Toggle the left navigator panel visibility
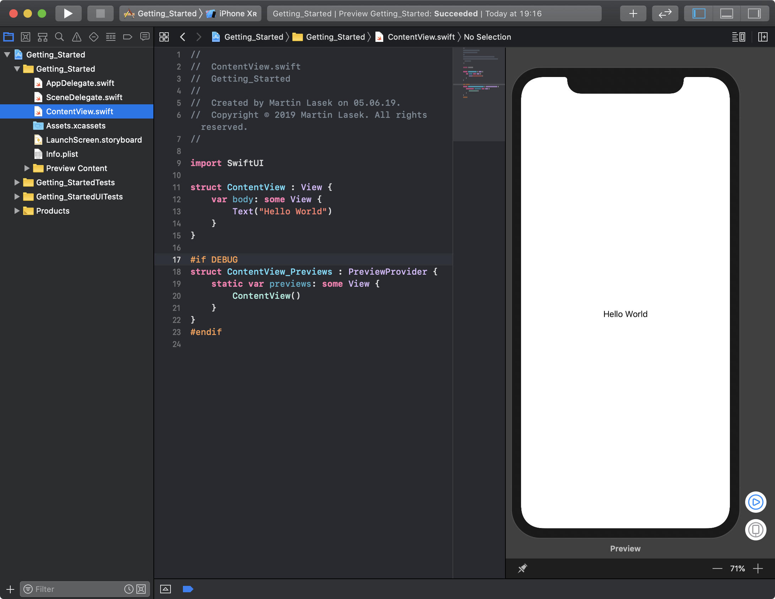 (x=698, y=13)
